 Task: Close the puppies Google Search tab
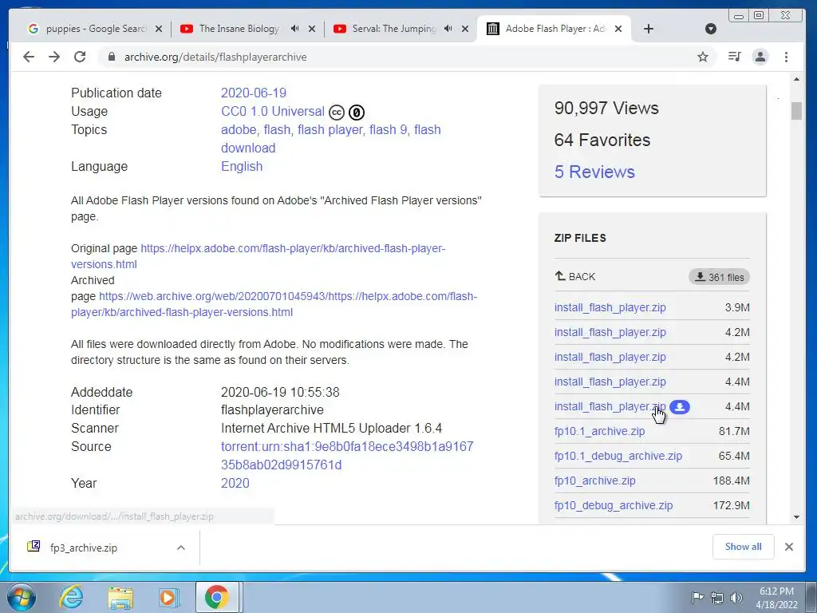159,29
